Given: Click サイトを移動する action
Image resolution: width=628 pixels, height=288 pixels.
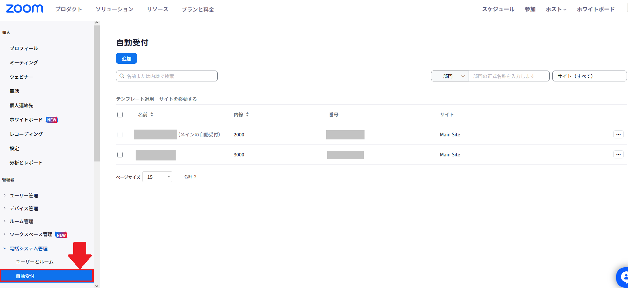Looking at the screenshot, I should point(178,99).
